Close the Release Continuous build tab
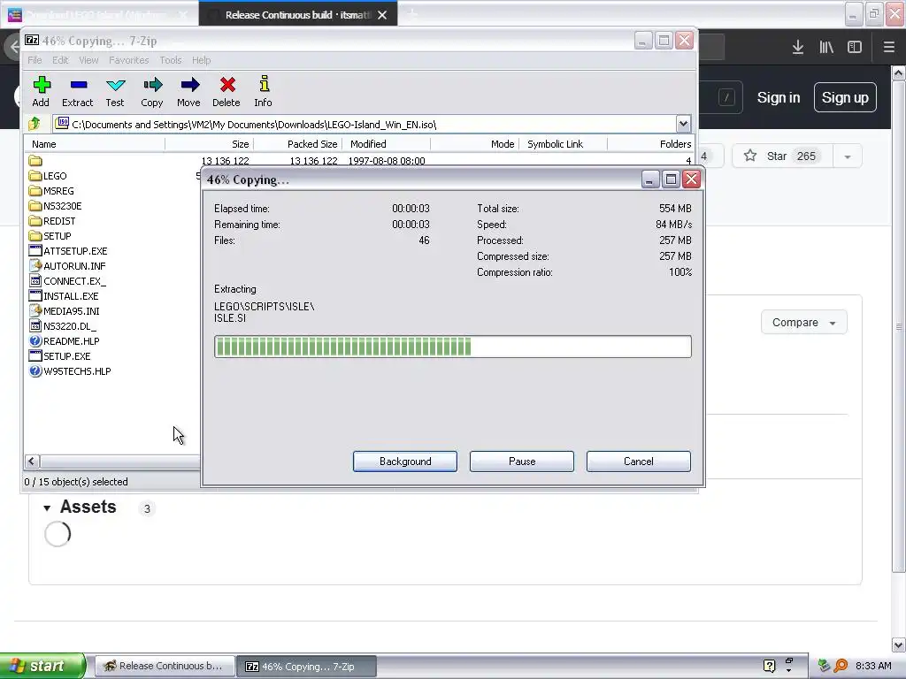 pyautogui.click(x=382, y=15)
